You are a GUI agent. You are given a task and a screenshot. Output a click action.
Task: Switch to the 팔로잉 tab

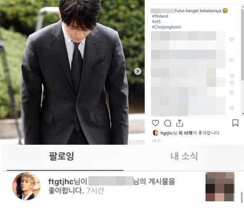(61, 156)
